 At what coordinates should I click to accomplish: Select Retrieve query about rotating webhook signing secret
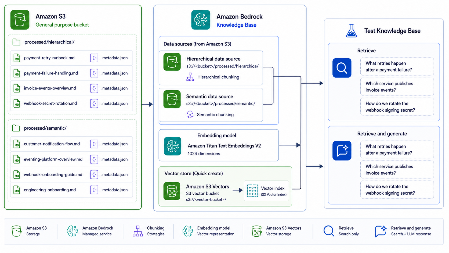pyautogui.click(x=397, y=107)
